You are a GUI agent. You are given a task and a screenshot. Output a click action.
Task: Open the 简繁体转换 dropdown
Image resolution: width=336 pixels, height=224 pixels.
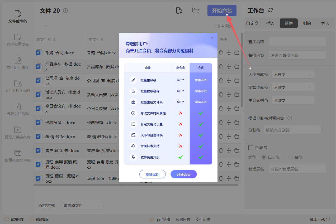pyautogui.click(x=292, y=87)
